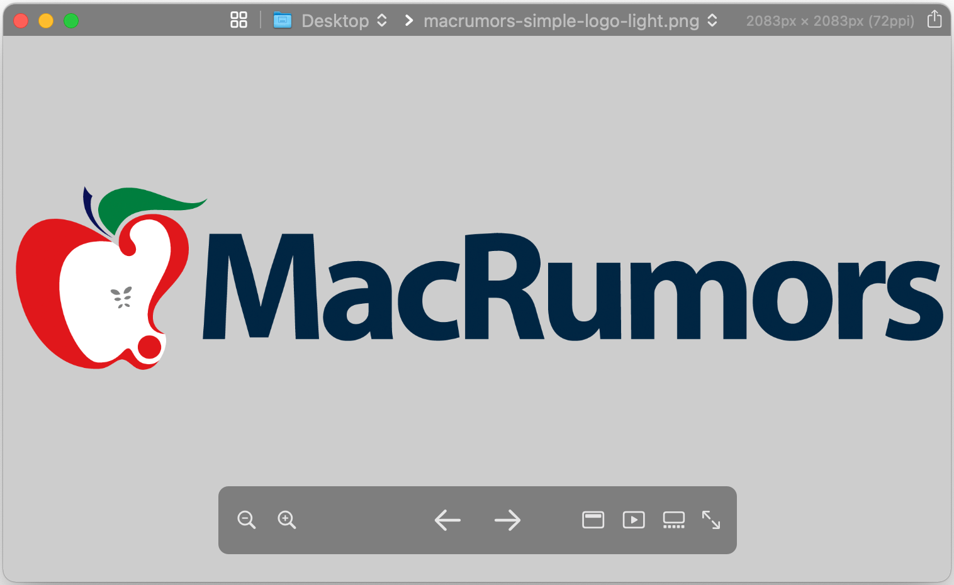
Task: Start the slideshow play button
Action: tap(634, 520)
